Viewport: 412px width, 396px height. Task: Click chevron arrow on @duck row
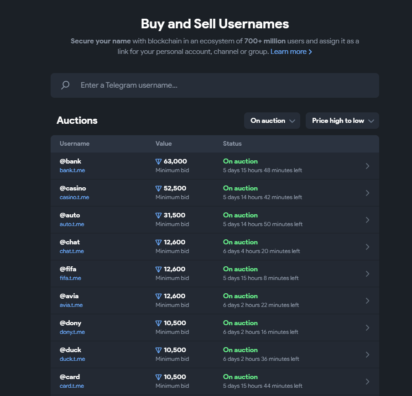(x=367, y=354)
